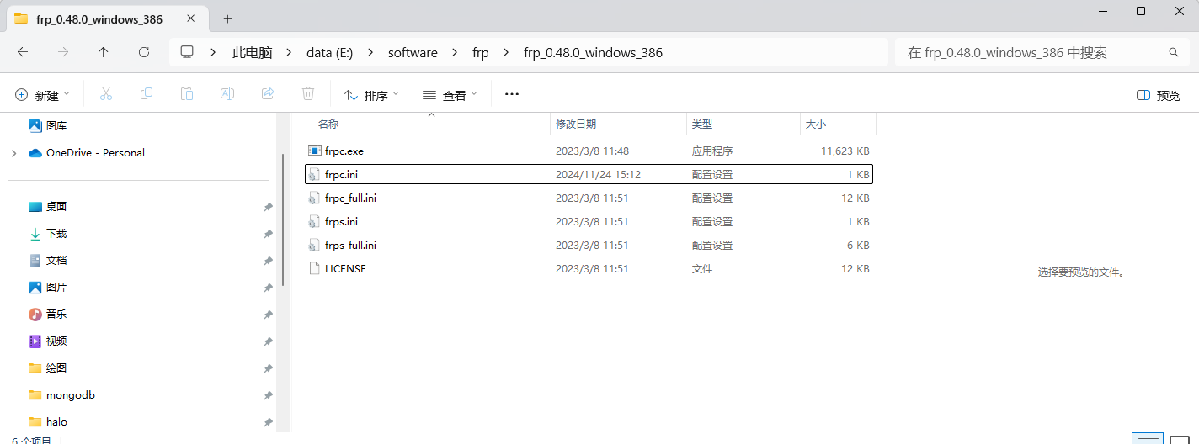Screen dimensions: 1199x444
Task: Open 图片 folder in sidebar
Action: coord(56,288)
